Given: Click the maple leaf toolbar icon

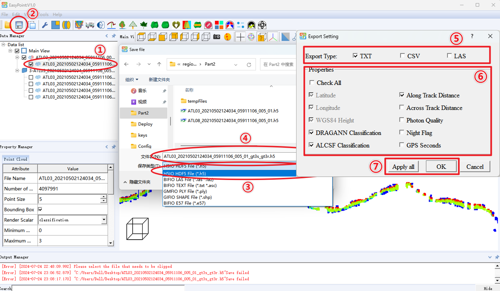Looking at the screenshot, I should click(144, 25).
